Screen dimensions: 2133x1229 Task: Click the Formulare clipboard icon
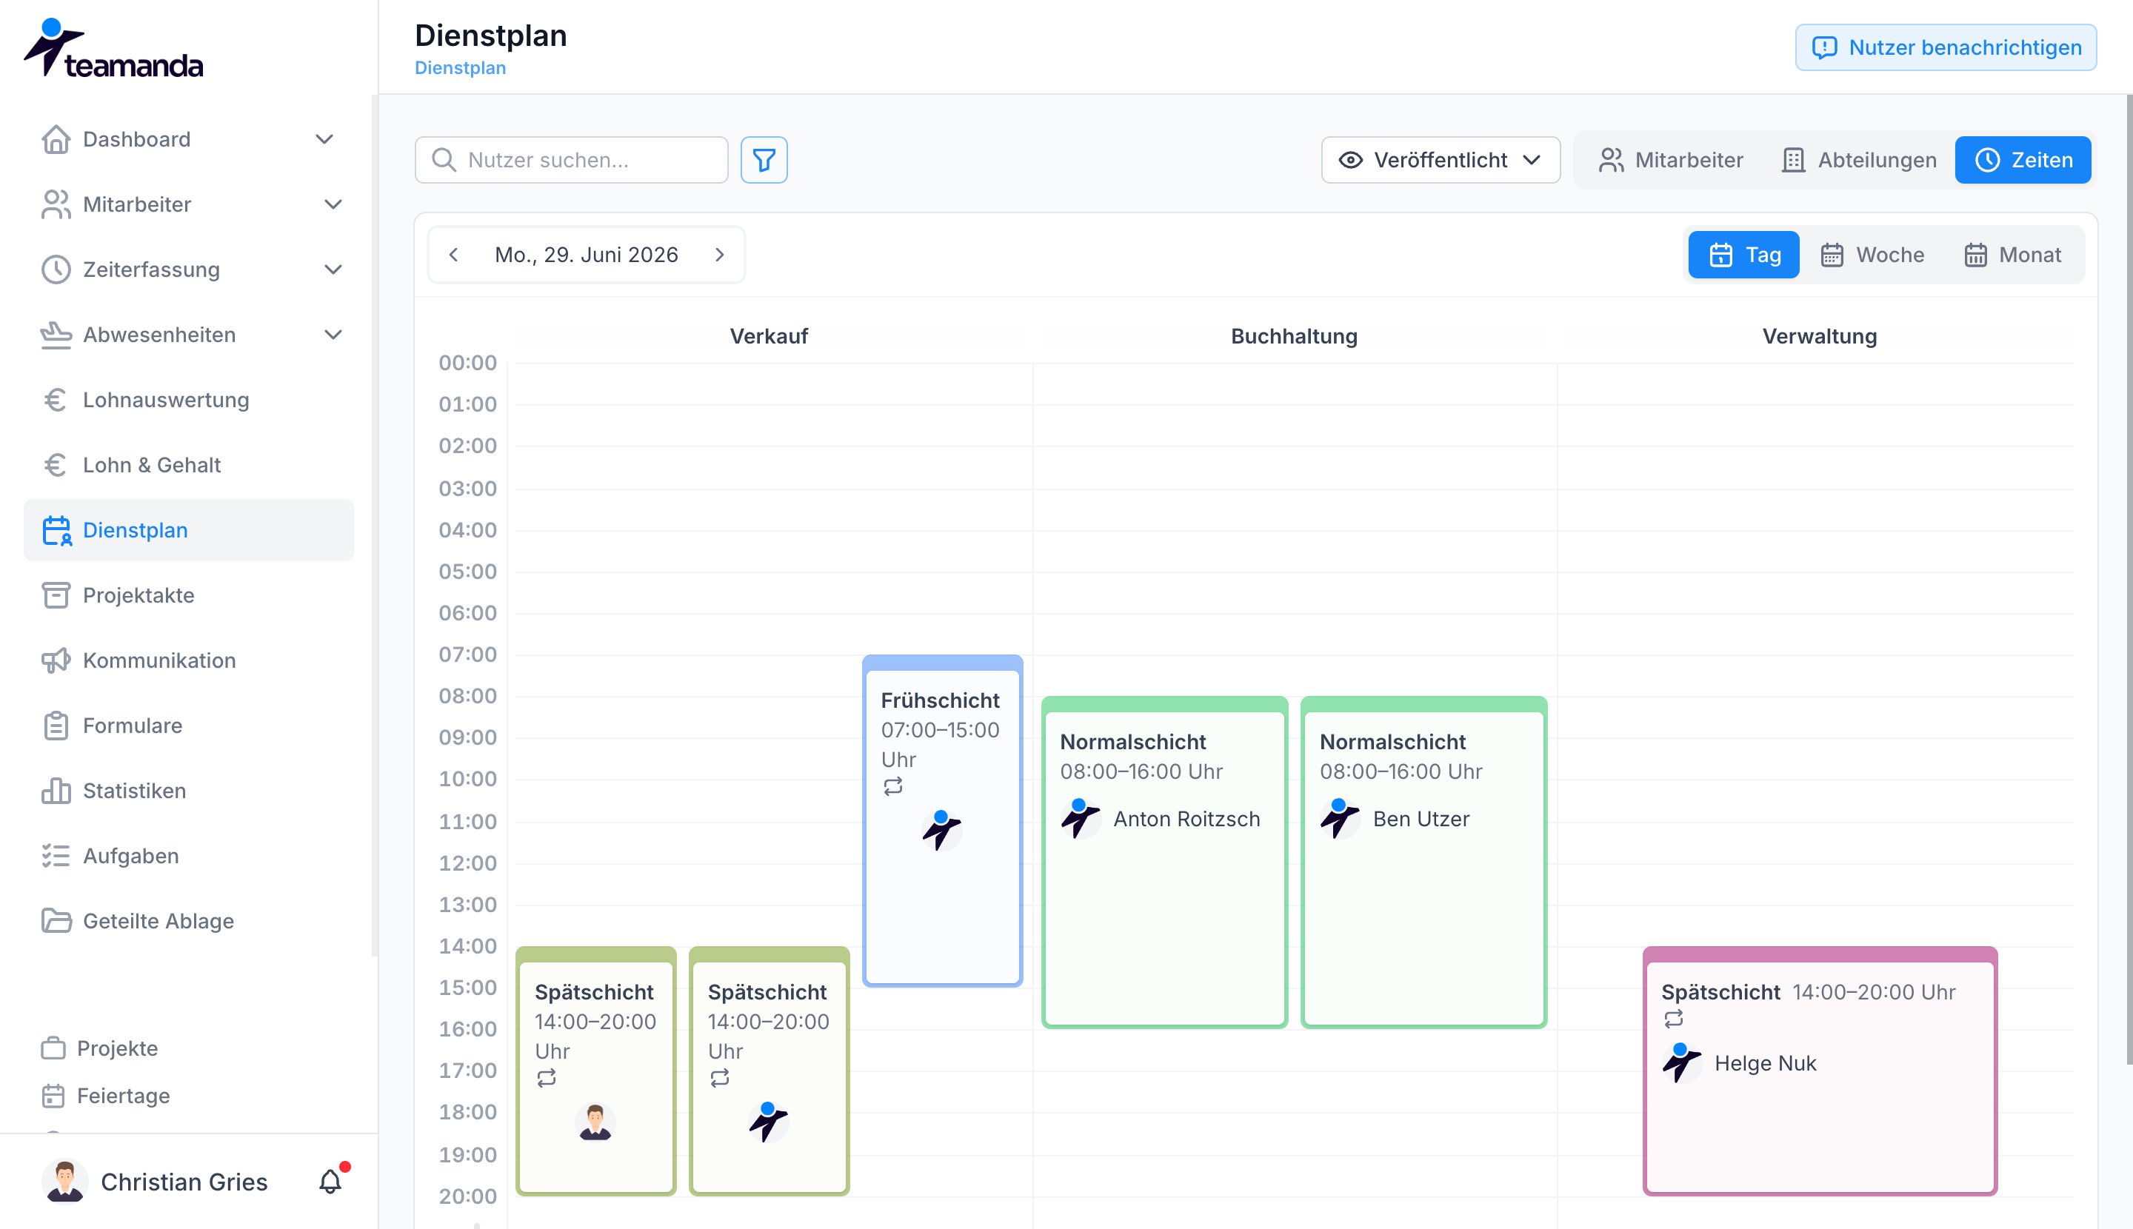click(x=56, y=725)
